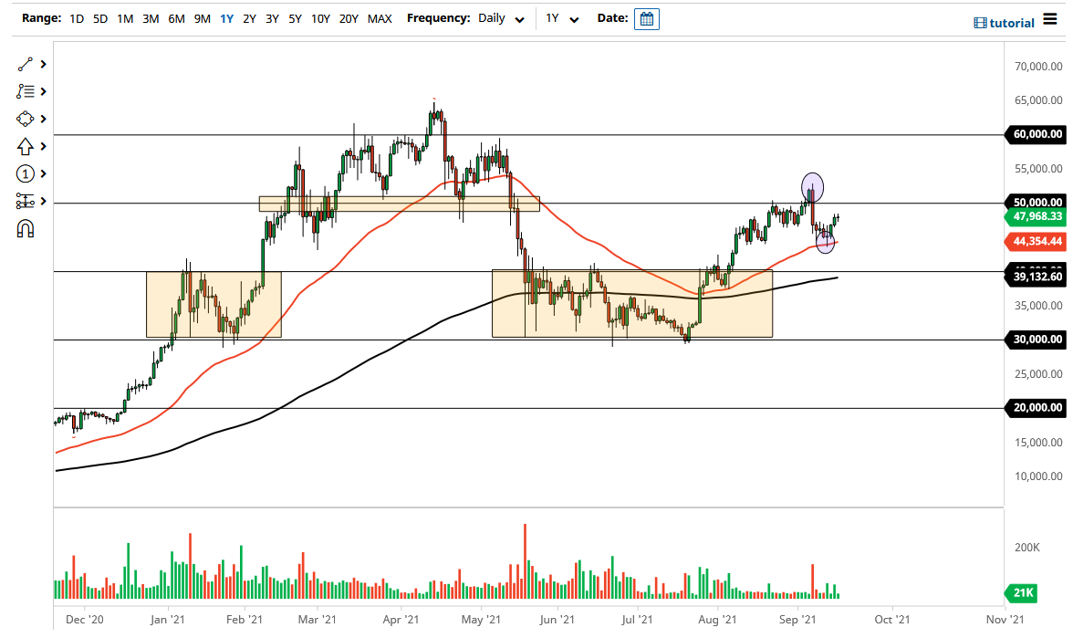Click the 10Y range button
1073x638 pixels.
click(x=320, y=17)
